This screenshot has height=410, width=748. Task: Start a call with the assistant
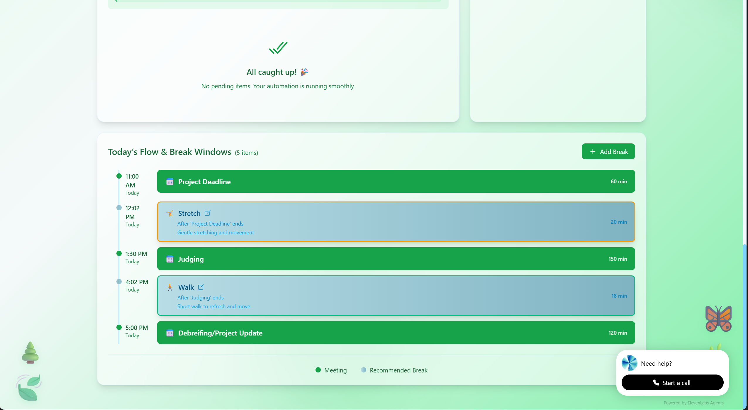pyautogui.click(x=672, y=383)
